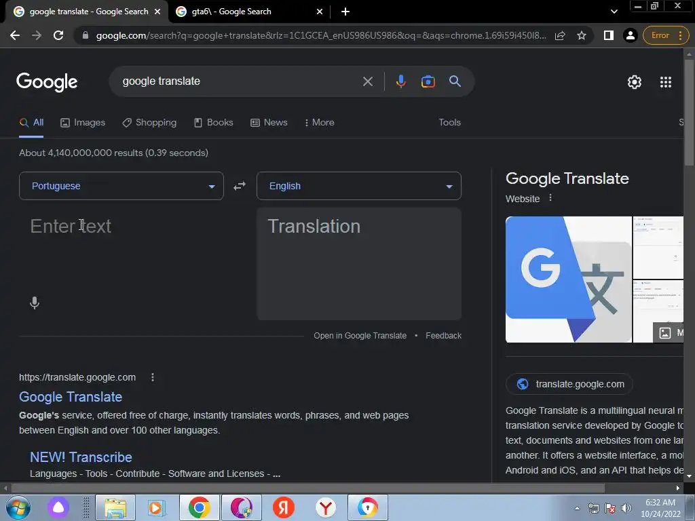Open the Google apps grid
Image resolution: width=695 pixels, height=521 pixels.
coord(665,82)
